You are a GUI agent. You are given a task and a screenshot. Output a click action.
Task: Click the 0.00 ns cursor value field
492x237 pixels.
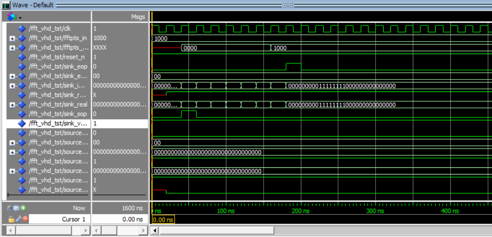(x=120, y=219)
